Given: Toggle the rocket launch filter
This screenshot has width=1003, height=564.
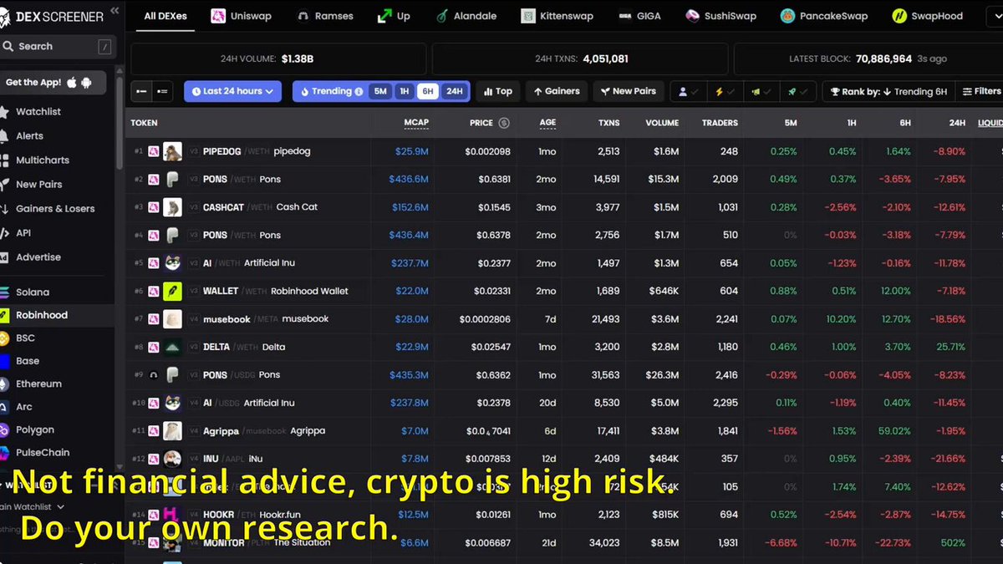Looking at the screenshot, I should [x=796, y=91].
